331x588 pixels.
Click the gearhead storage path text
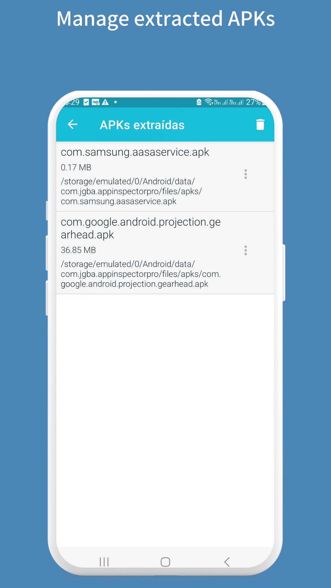(x=141, y=274)
